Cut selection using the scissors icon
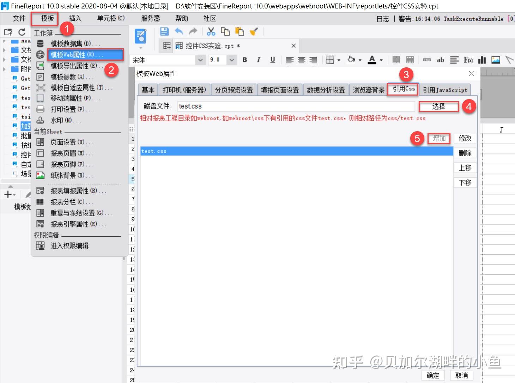515x383 pixels. tap(211, 31)
